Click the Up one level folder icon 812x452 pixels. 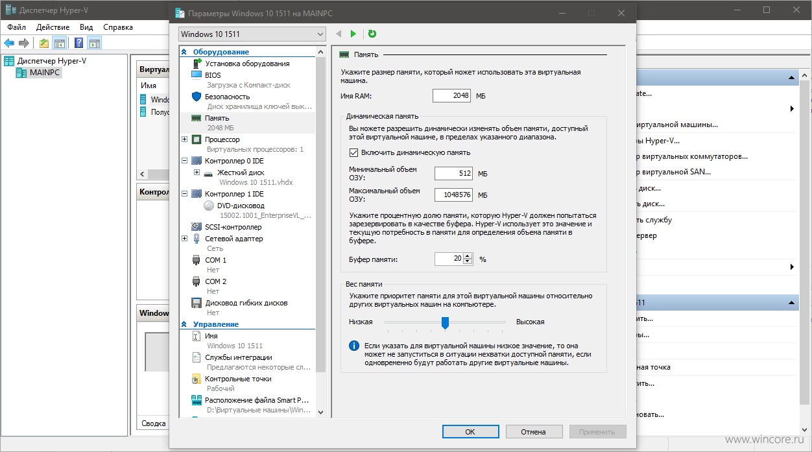(43, 43)
